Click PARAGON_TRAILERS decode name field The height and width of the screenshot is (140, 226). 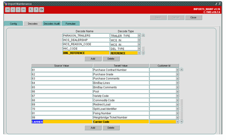click(x=86, y=36)
